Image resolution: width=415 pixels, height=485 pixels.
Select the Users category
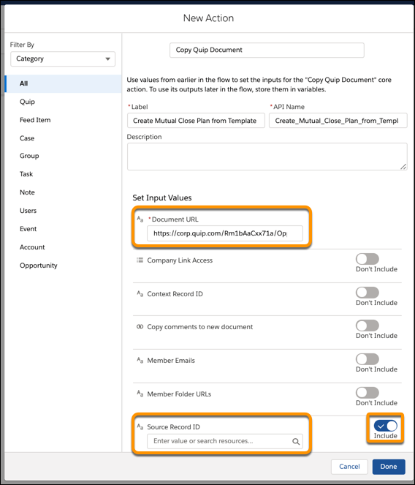pos(28,211)
